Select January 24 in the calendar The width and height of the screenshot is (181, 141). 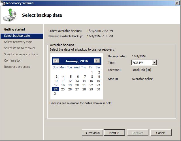(x=56, y=89)
